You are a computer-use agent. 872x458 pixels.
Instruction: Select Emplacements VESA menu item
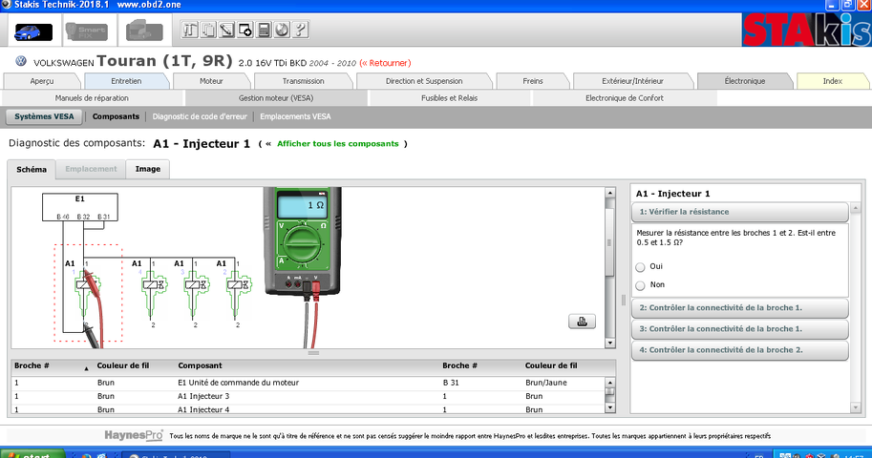[295, 116]
